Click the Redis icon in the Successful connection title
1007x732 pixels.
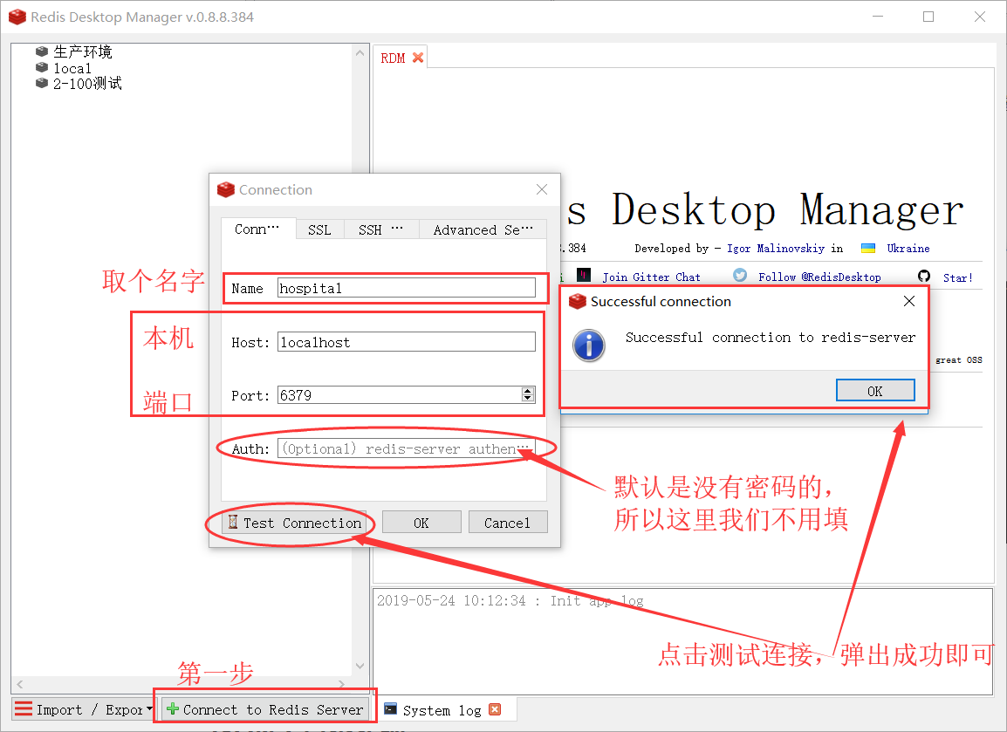point(578,301)
